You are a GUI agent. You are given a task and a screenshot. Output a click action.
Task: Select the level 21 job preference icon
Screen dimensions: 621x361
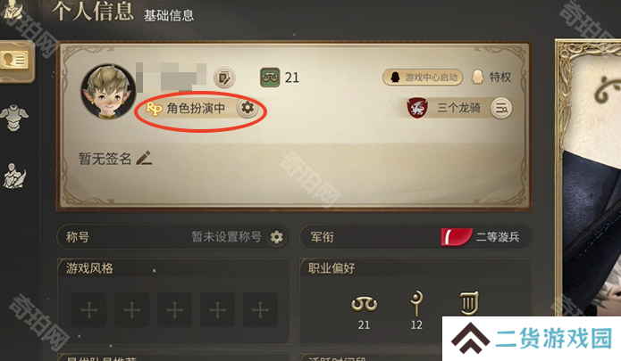364,304
